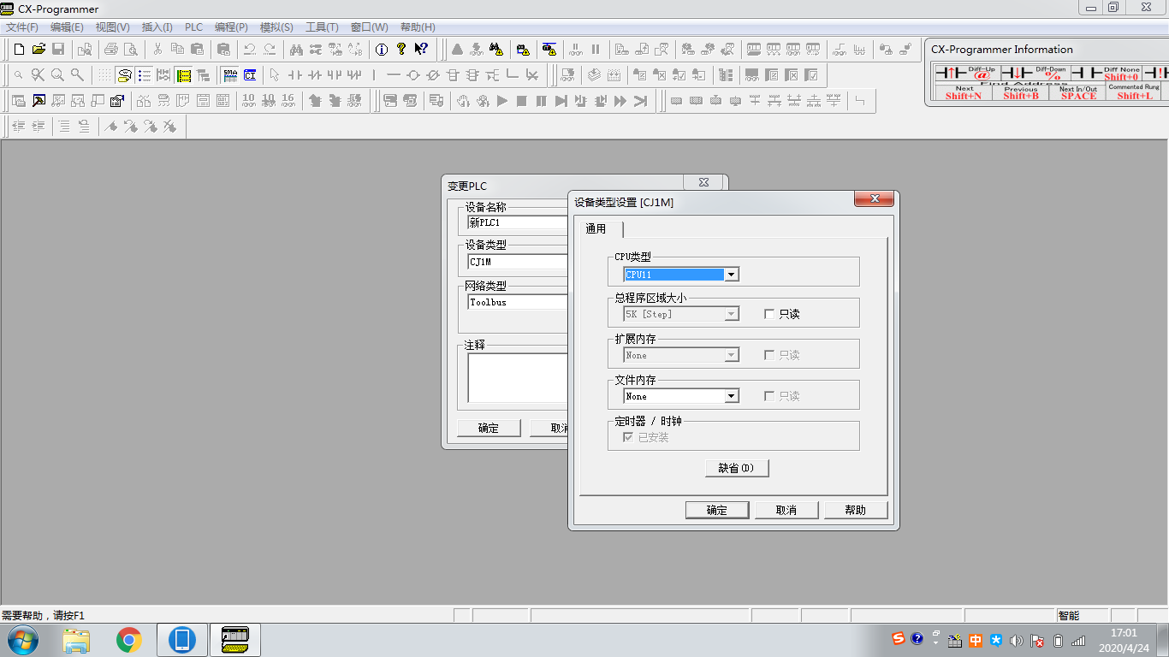Select the New Coil tool
1169x657 pixels.
pos(413,75)
